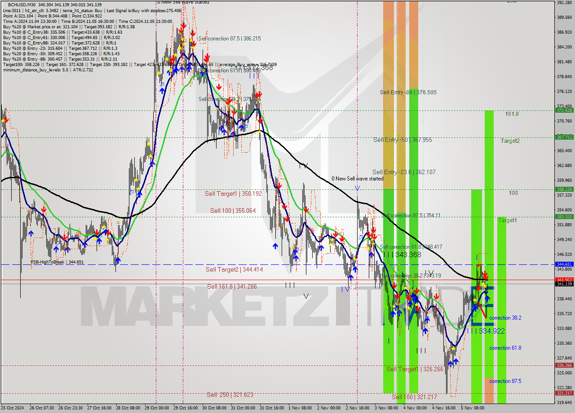Click the 'Buy %10 @ C_Entry38: 335.506' line
The width and height of the screenshot is (575, 413).
(62, 32)
